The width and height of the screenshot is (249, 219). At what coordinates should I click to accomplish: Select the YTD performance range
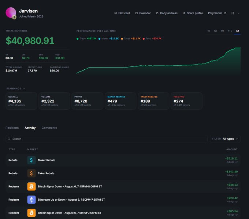(230, 31)
